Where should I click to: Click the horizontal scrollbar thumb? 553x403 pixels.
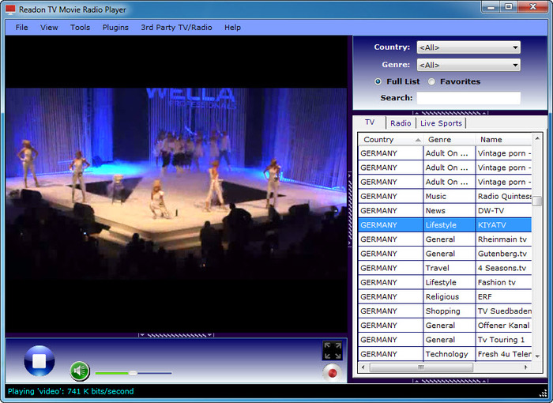[421, 367]
